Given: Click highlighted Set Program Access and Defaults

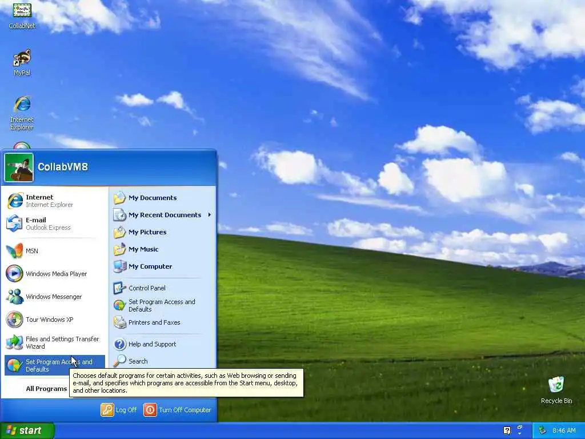Looking at the screenshot, I should pyautogui.click(x=55, y=365).
